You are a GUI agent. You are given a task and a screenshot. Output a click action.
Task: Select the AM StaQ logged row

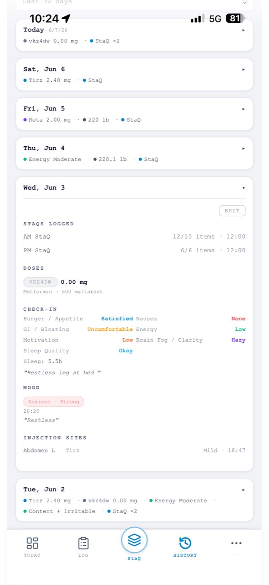[134, 237]
